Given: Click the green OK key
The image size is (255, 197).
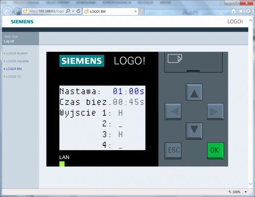Looking at the screenshot, I should click(x=215, y=151).
